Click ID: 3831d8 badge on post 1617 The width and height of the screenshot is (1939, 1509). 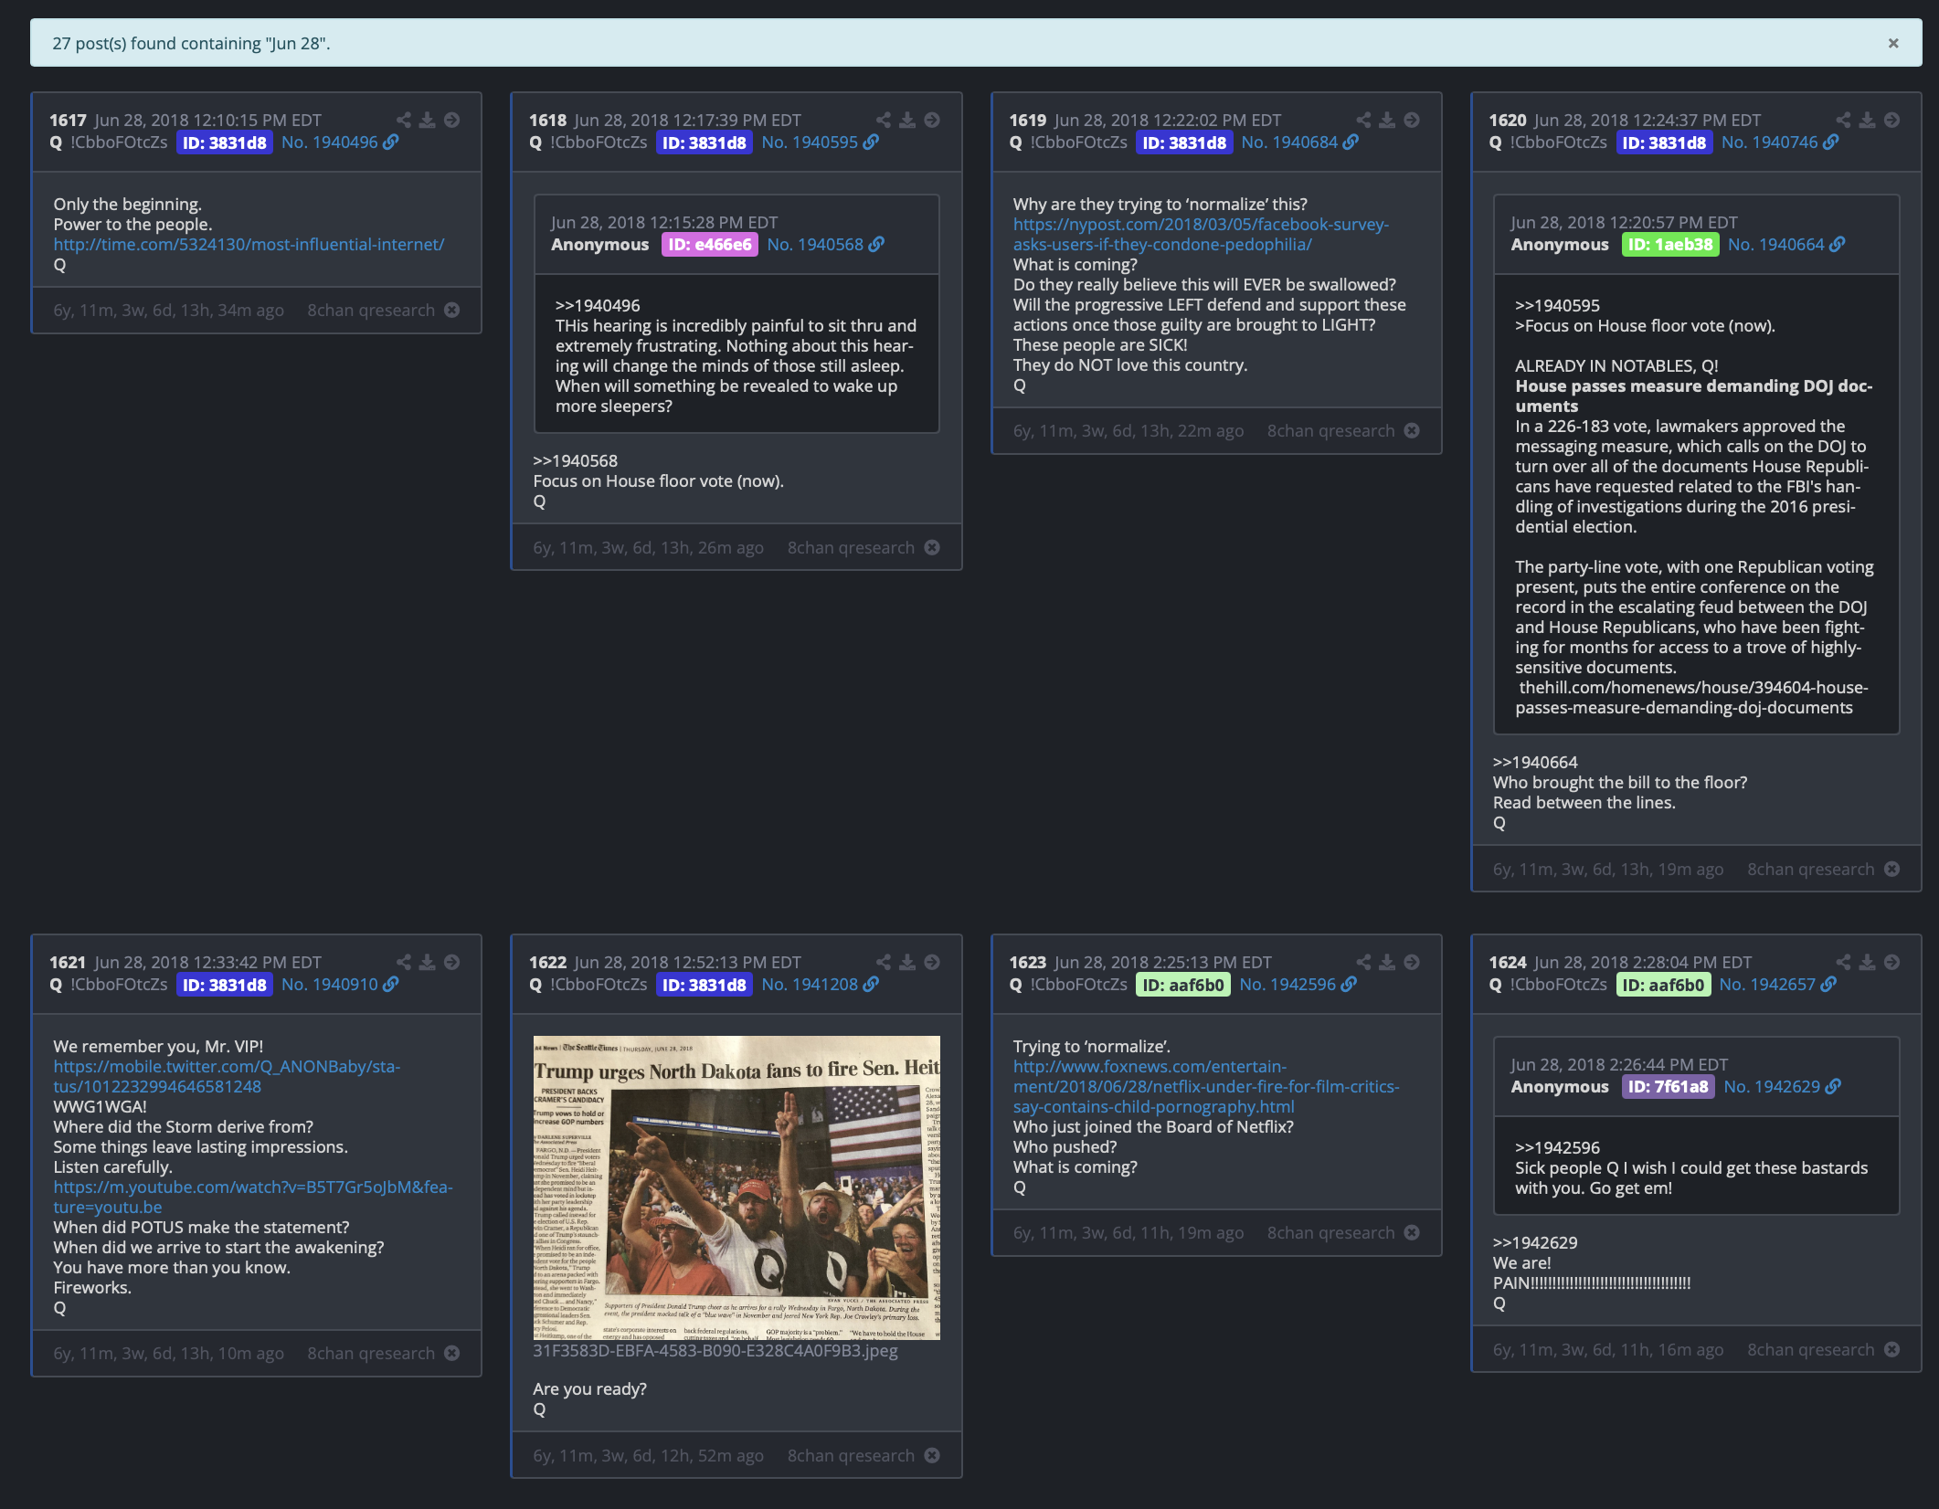[224, 142]
